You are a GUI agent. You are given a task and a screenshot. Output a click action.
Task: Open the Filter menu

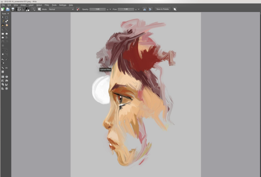coord(47,5)
